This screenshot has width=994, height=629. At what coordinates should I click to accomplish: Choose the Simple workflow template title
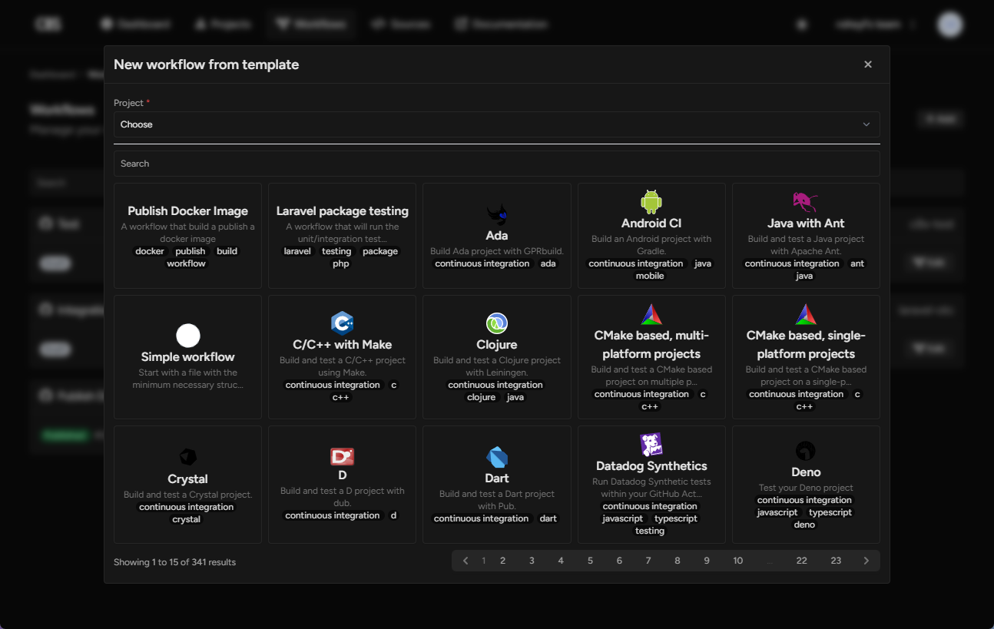pyautogui.click(x=188, y=357)
